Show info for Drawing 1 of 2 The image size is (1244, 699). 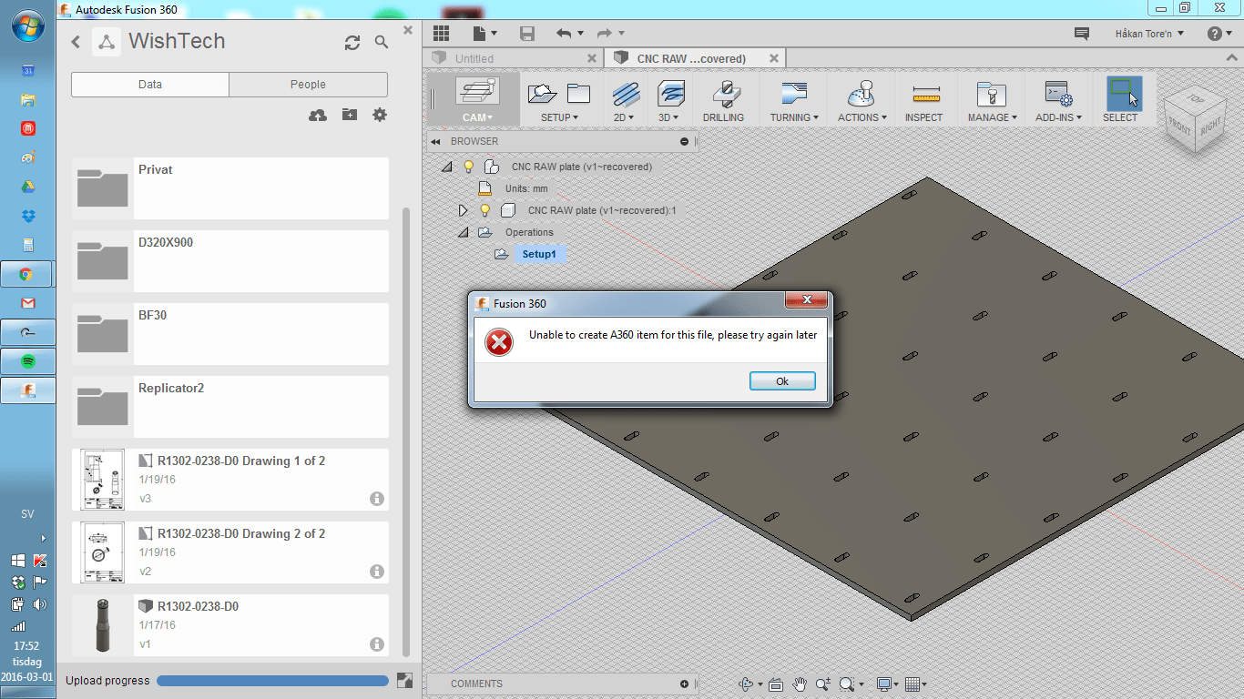377,499
